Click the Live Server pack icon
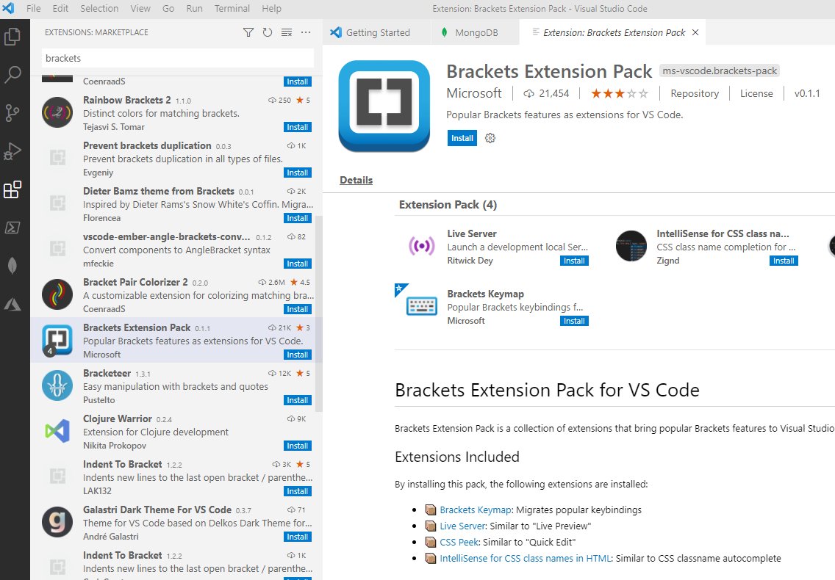Image resolution: width=835 pixels, height=580 pixels. [421, 246]
